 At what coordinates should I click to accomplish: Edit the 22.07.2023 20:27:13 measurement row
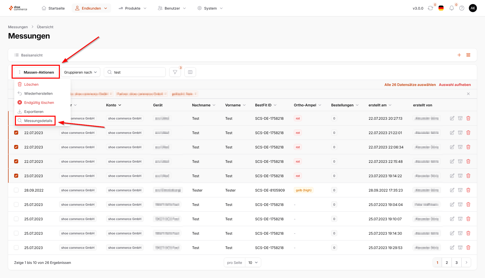click(452, 118)
